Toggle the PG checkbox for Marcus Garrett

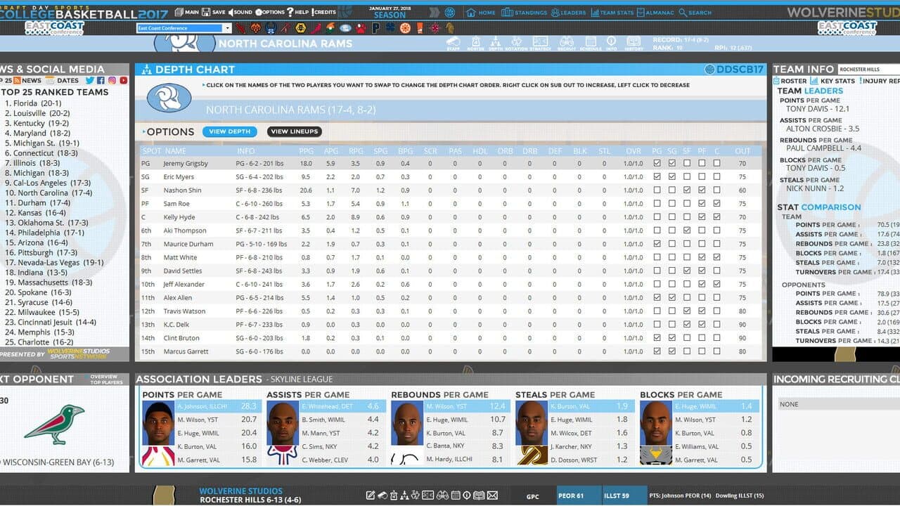click(657, 351)
